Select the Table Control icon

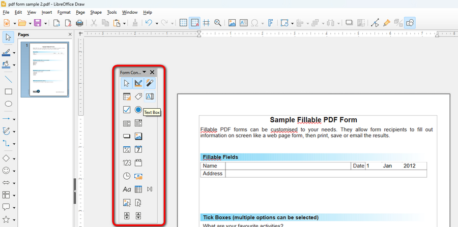pyautogui.click(x=138, y=189)
